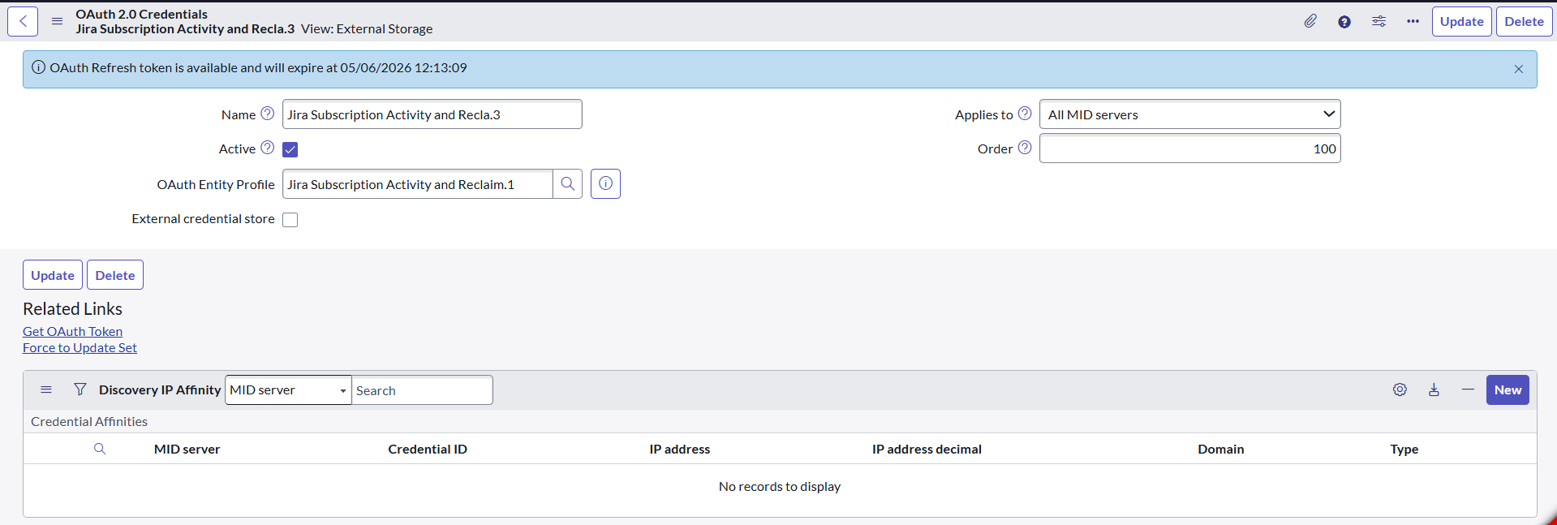The height and width of the screenshot is (525, 1557).
Task: Open the Applies to dropdown
Action: pos(1190,114)
